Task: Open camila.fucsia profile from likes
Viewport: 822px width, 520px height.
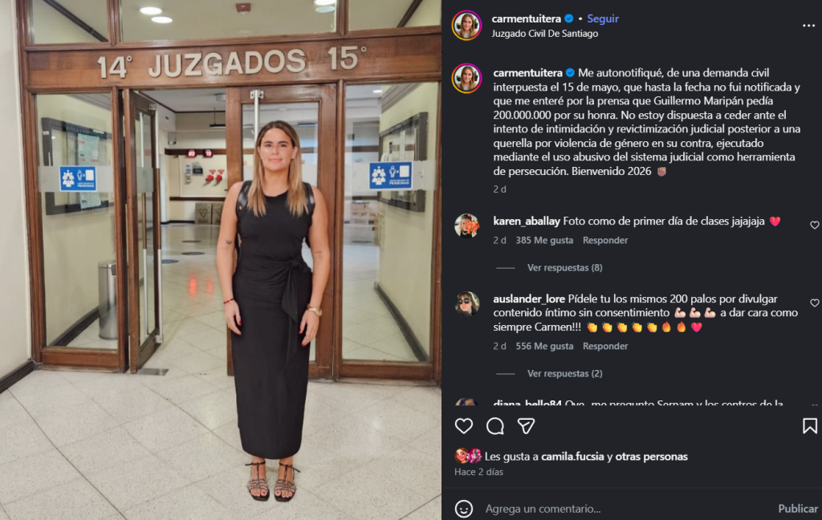Action: coord(572,457)
